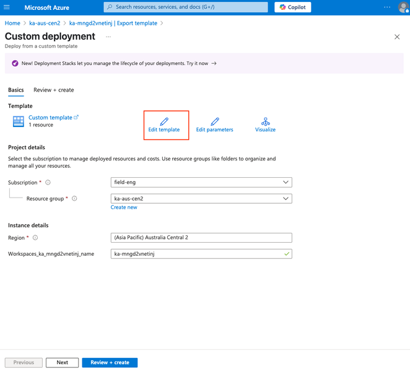Click the Edit template pencil icon
410x371 pixels.
click(164, 121)
